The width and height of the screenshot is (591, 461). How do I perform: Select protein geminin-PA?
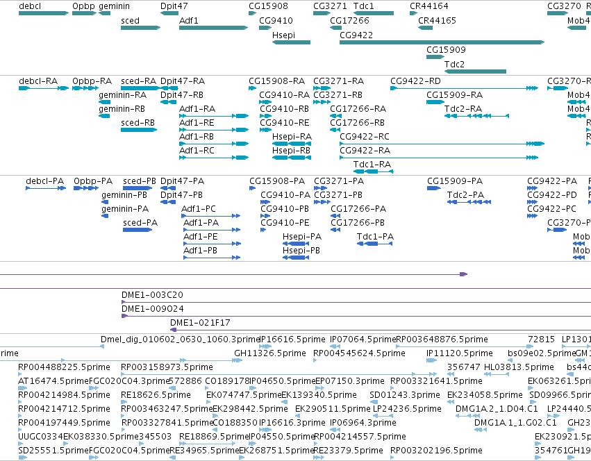click(105, 216)
